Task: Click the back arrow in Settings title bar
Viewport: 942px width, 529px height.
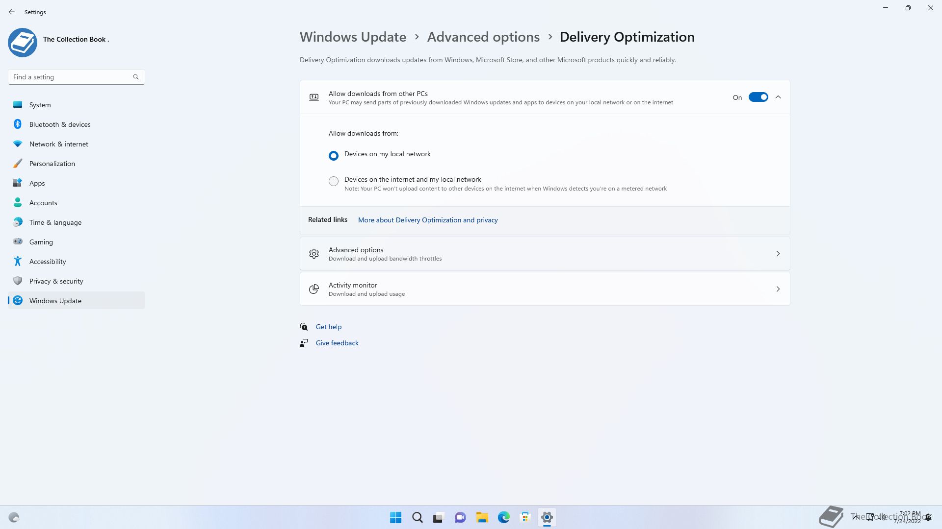Action: coord(12,12)
